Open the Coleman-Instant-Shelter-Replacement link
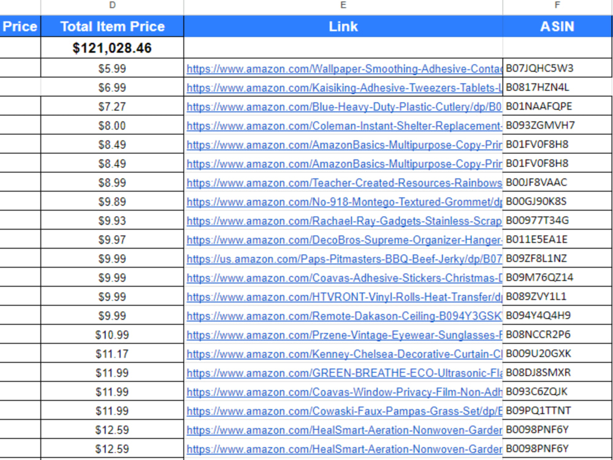Screen dimensions: 613x460 [x=345, y=126]
